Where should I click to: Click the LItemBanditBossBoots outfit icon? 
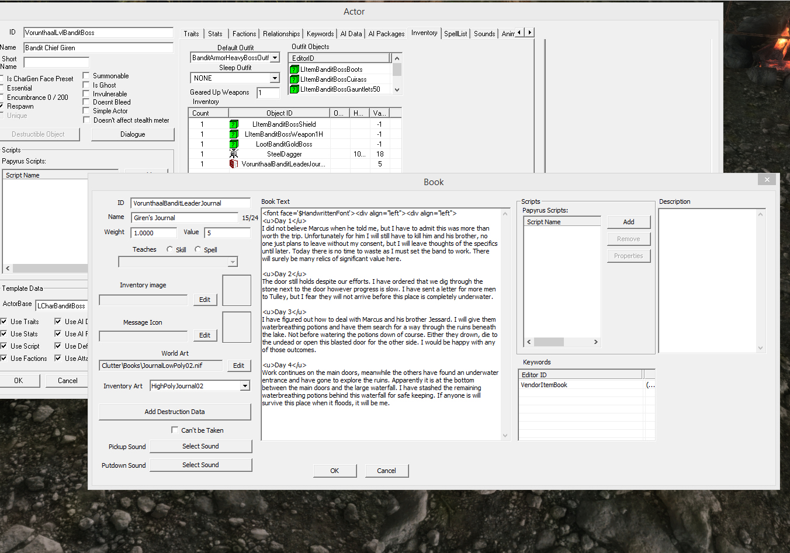pos(294,69)
